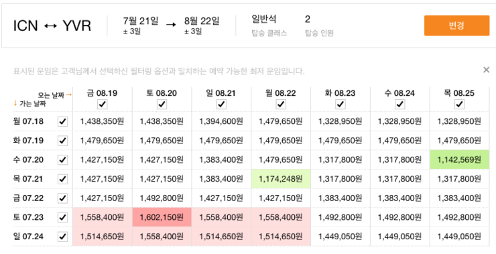Open the 7월 21일 departure date field
This screenshot has width=496, height=254.
pos(141,25)
